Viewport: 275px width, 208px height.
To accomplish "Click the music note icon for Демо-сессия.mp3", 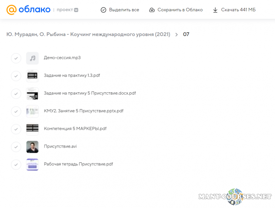I will [x=32, y=58].
